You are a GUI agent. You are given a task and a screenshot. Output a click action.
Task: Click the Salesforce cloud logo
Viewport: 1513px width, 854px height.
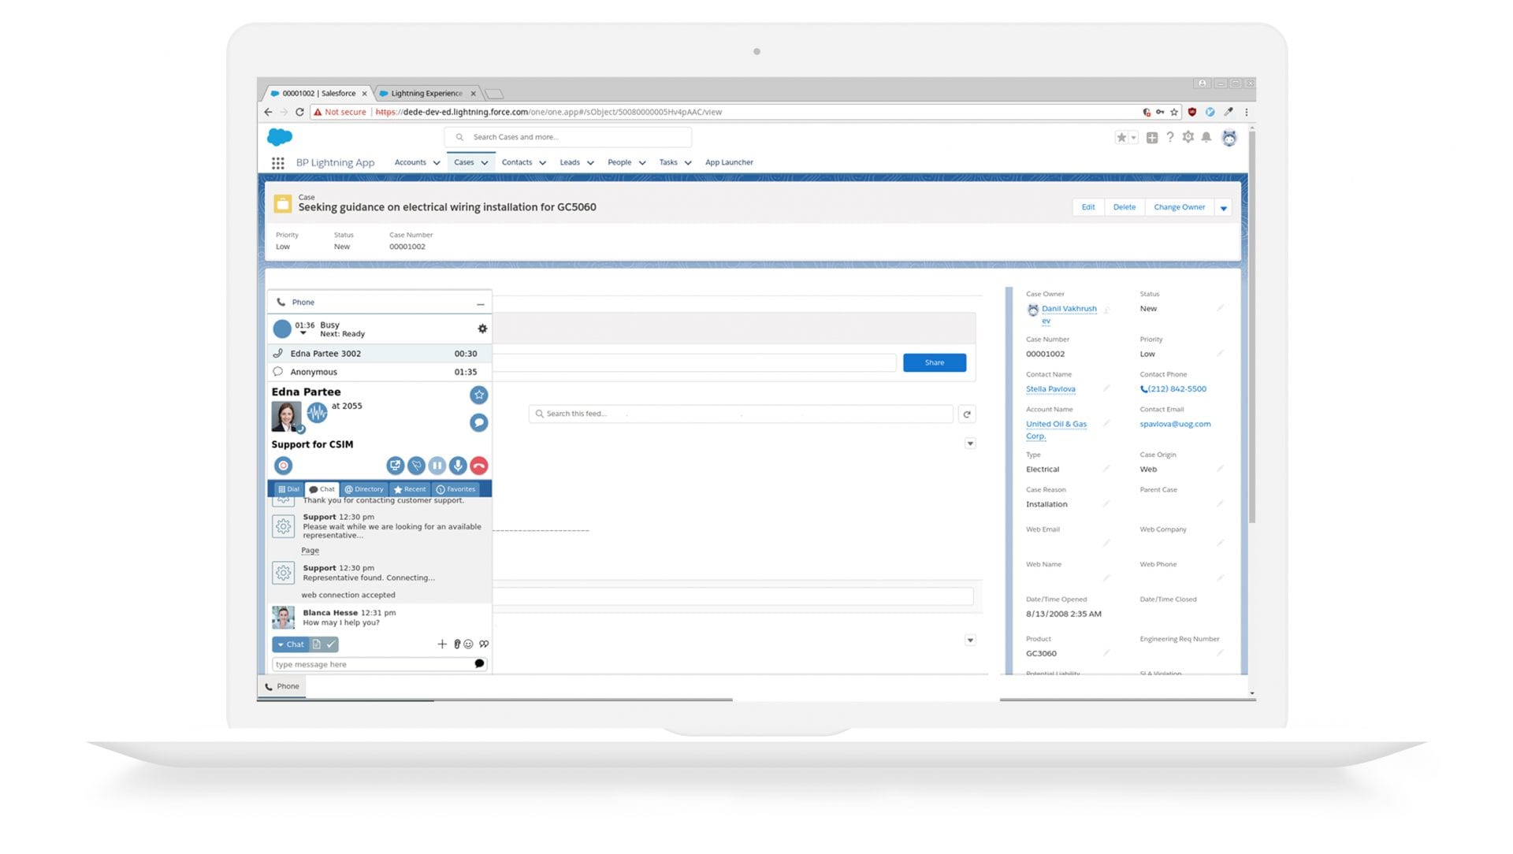click(280, 137)
